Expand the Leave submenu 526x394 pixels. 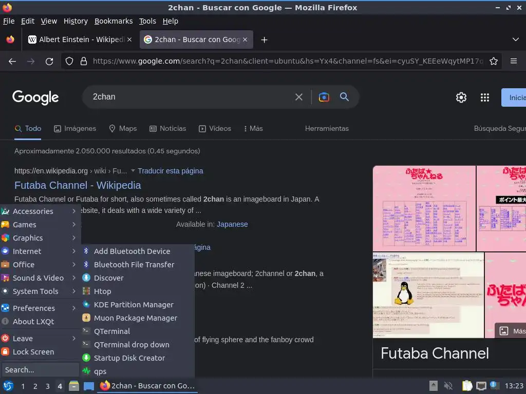[x=40, y=339]
